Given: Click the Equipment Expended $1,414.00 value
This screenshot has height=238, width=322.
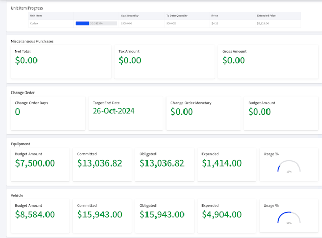Looking at the screenshot, I should (222, 163).
